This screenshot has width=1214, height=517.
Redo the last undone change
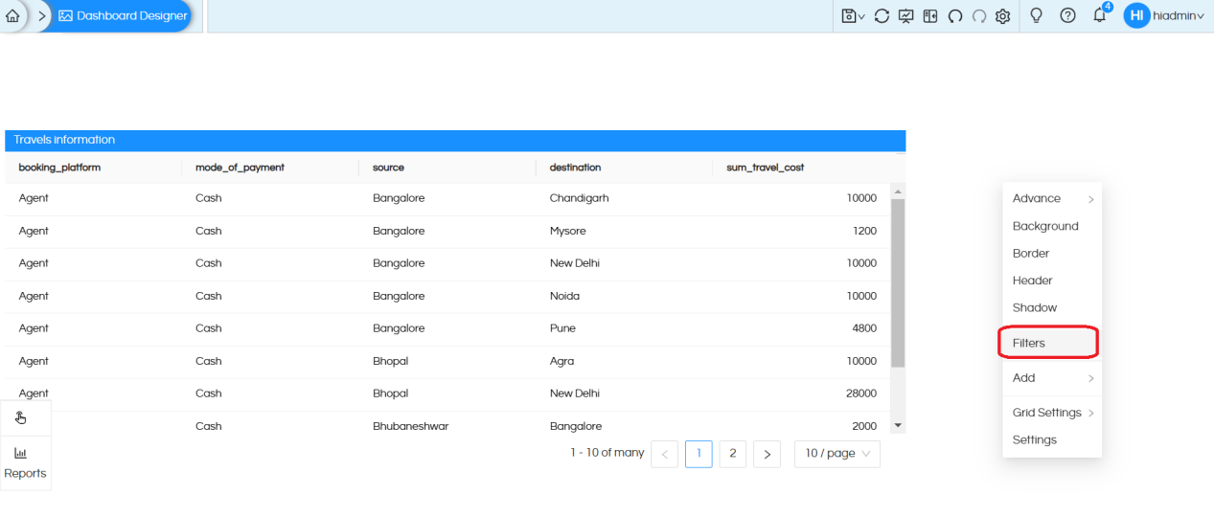coord(979,16)
